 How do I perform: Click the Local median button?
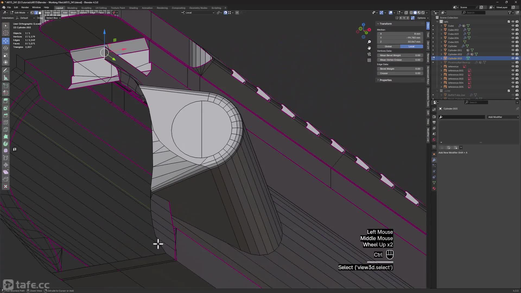tap(411, 46)
